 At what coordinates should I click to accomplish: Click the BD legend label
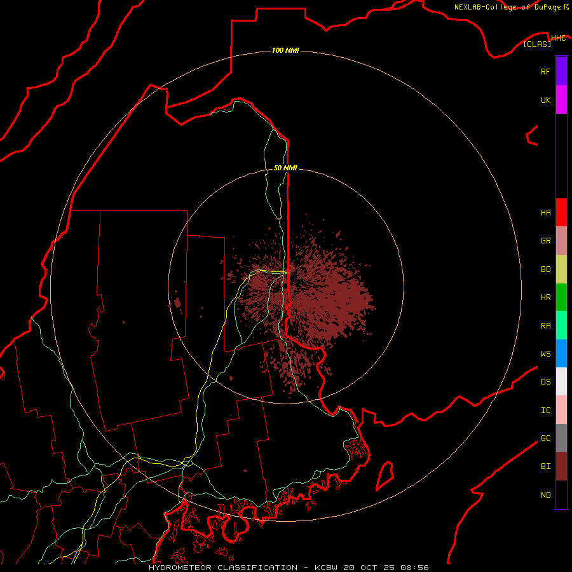pos(545,269)
